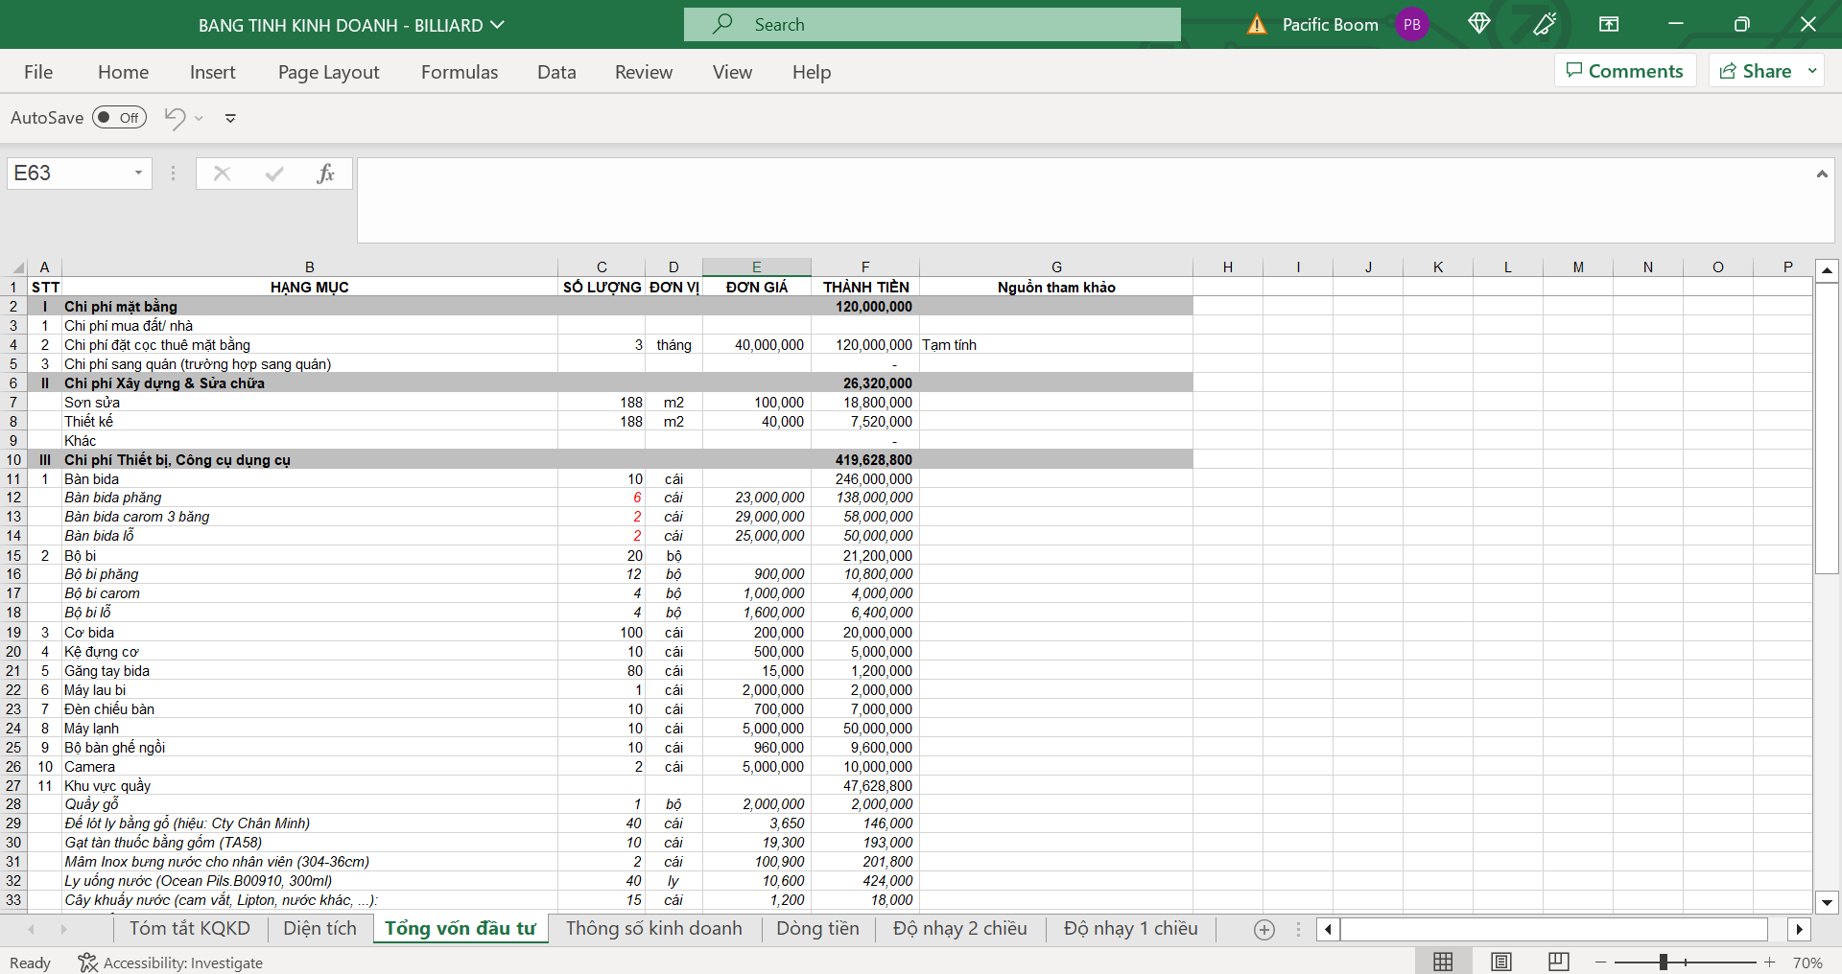Open Ribbon Display Options icon
The width and height of the screenshot is (1842, 974).
pos(1609,24)
